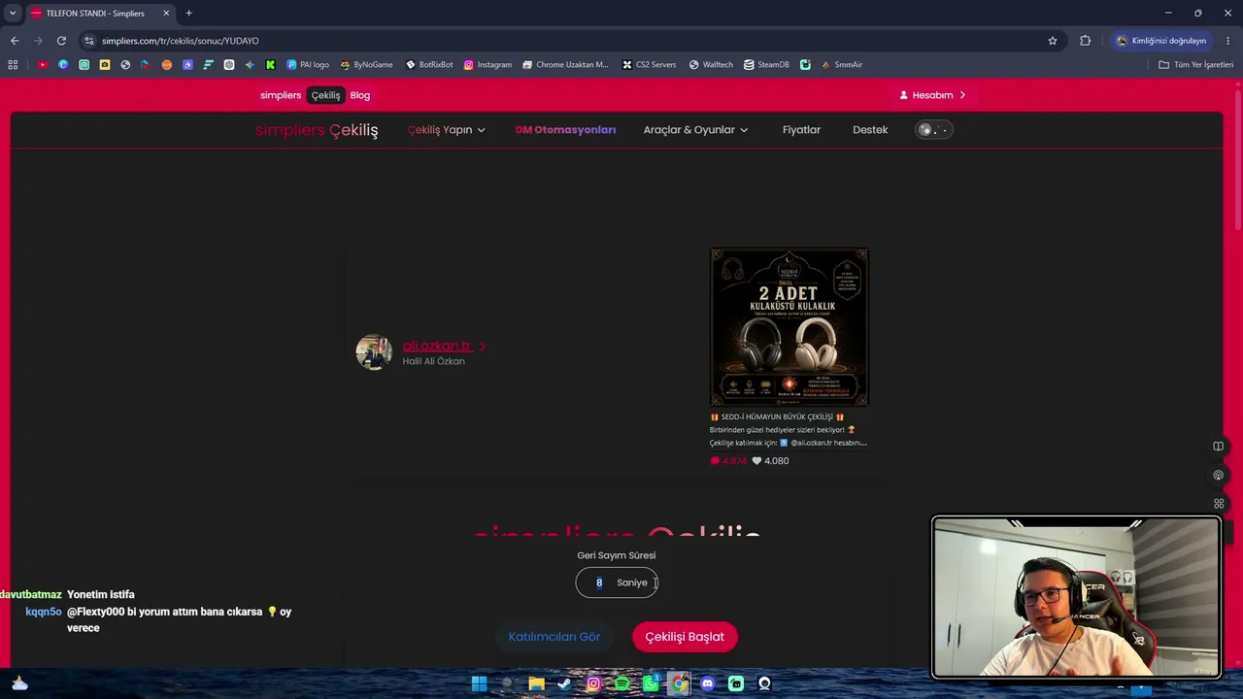Viewport: 1243px width, 699px height.
Task: Expand the Araçlar & Oyunlar dropdown
Action: click(695, 130)
